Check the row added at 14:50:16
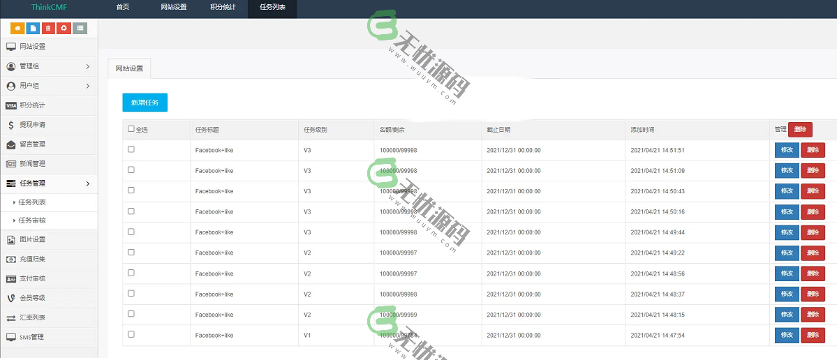Screen dimensions: 837x360 click(131, 211)
